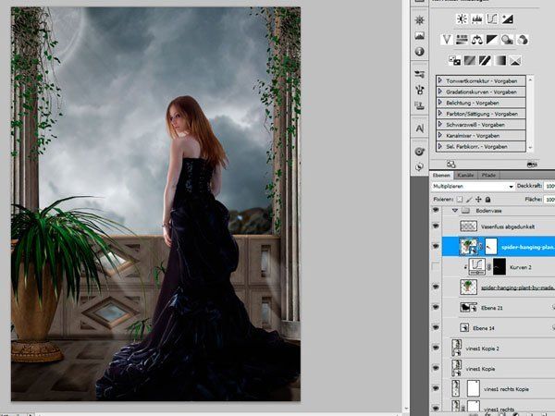Add a Gradient Map adjustment
The image size is (555, 416).
500,60
